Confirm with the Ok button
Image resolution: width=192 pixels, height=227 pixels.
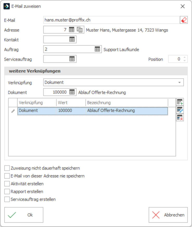point(24,215)
